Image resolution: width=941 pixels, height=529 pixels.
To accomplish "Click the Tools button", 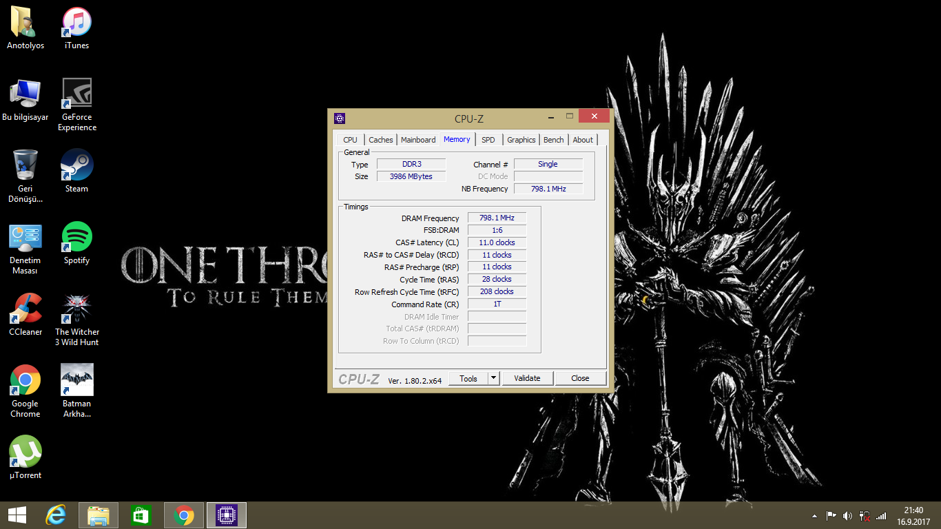I will pyautogui.click(x=468, y=378).
